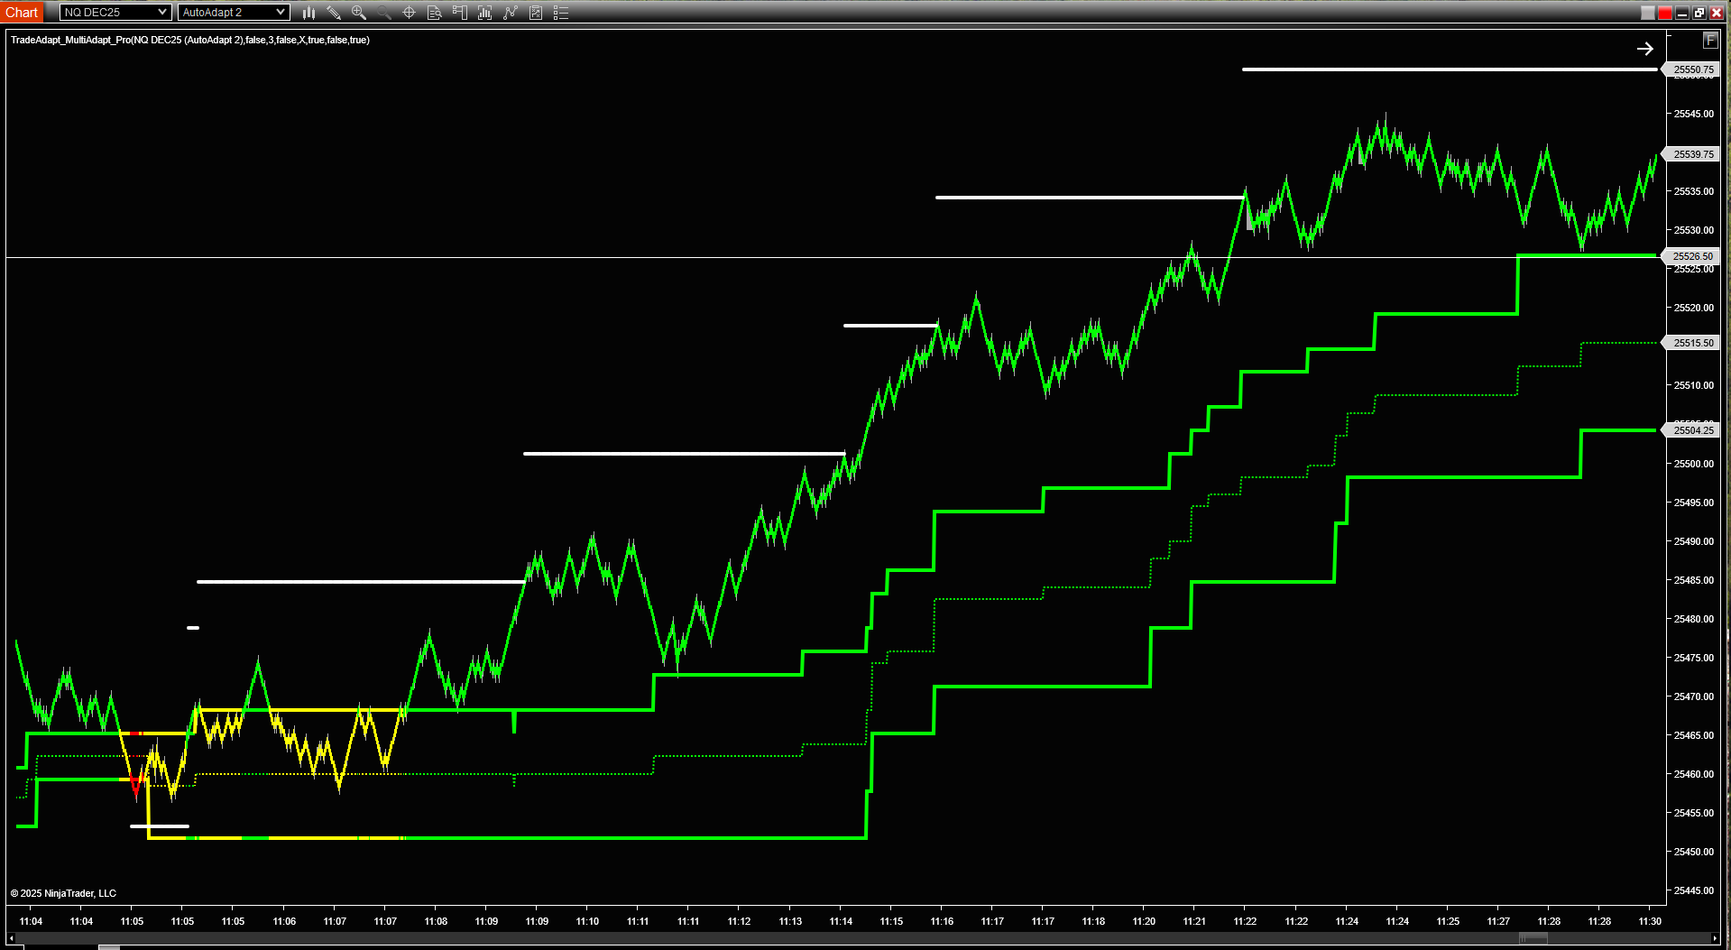
Task: Click the Chart tab label
Action: pos(22,13)
